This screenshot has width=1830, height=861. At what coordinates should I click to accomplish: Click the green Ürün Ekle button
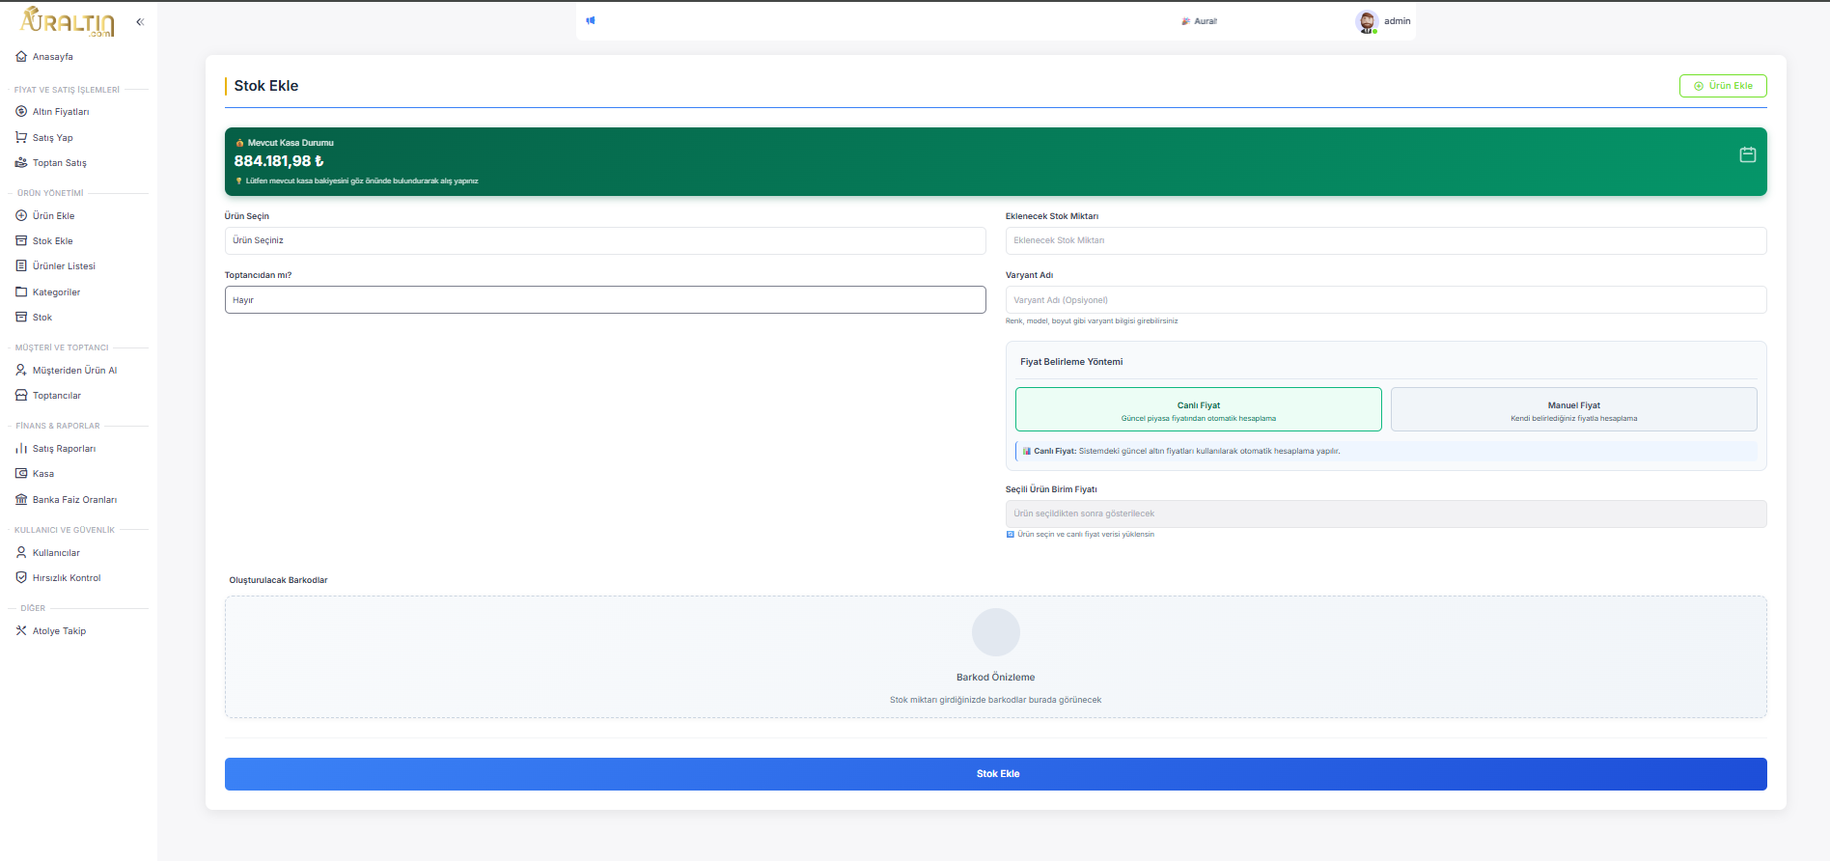tap(1723, 86)
